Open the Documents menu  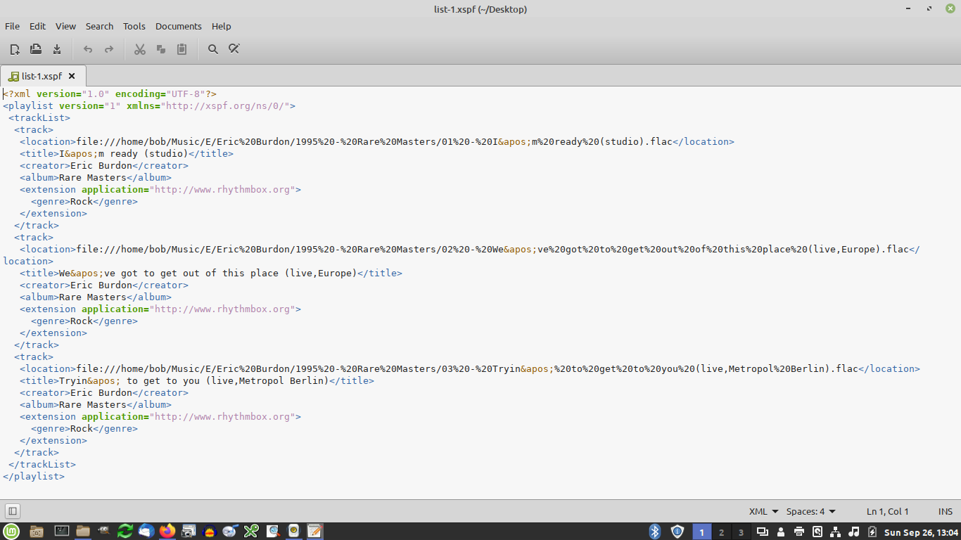(178, 26)
